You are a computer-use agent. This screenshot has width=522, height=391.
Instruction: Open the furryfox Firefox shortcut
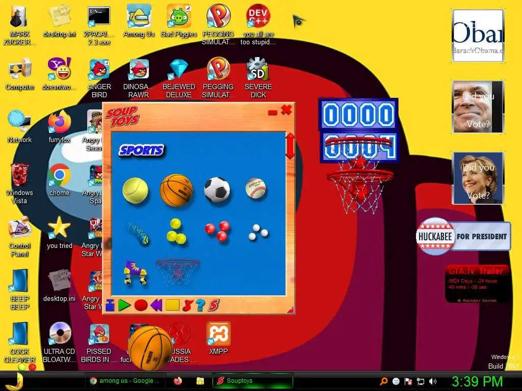pyautogui.click(x=59, y=127)
